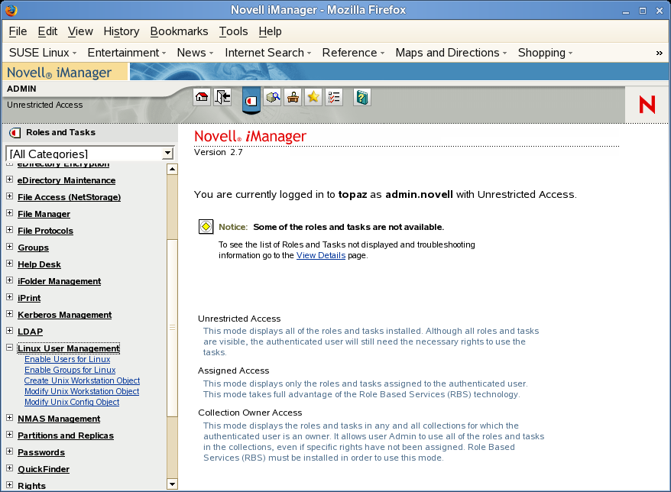Open SUSE Linux bookmarks folder
This screenshot has height=492, width=671.
(42, 53)
